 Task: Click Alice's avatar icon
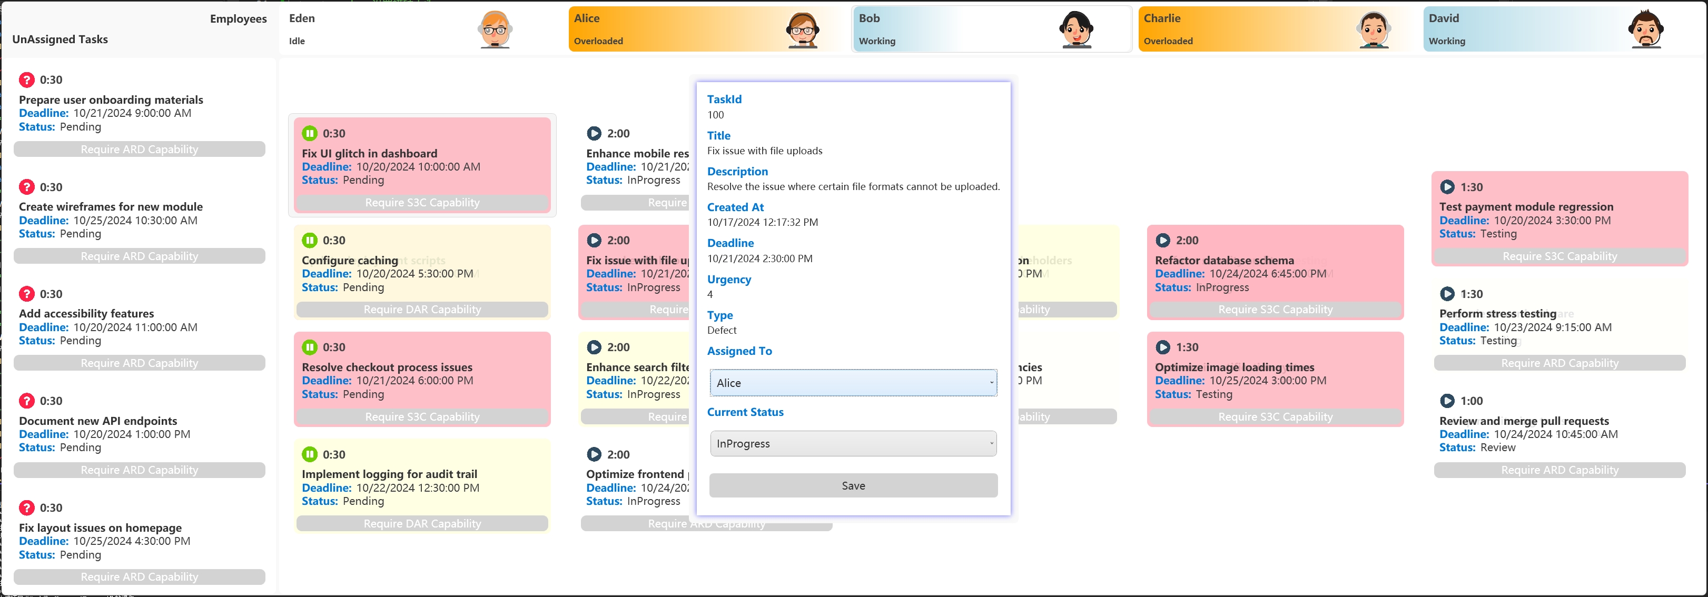[x=802, y=29]
